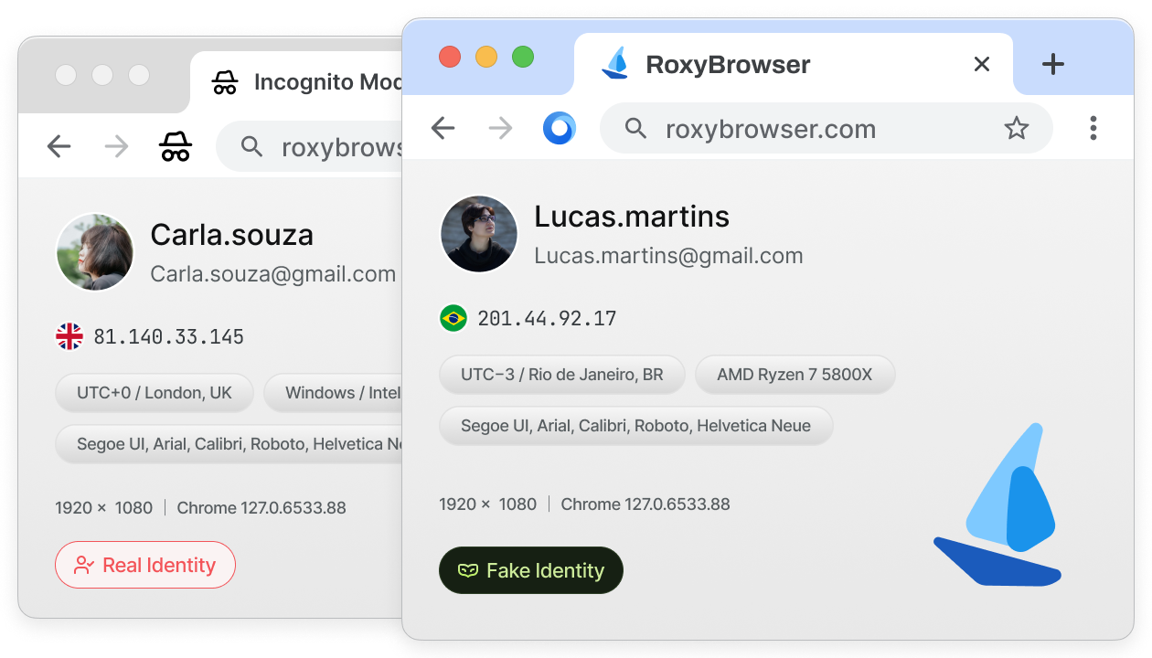1152x658 pixels.
Task: Click the green maximize button on RoxyBrowser window
Action: (523, 57)
